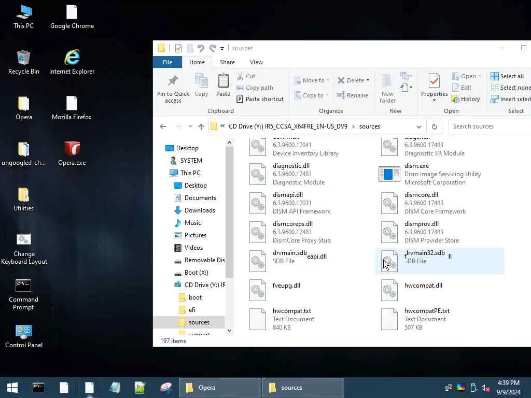Click Properties icon in ribbon
Viewport: 531px width, 398px height.
(x=434, y=80)
